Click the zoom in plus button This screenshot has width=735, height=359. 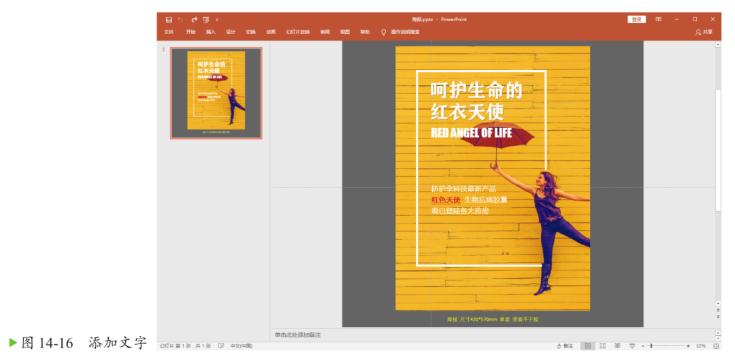688,346
